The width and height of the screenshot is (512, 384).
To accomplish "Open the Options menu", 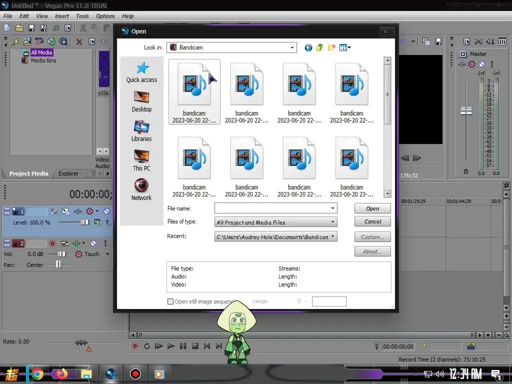I will click(105, 16).
